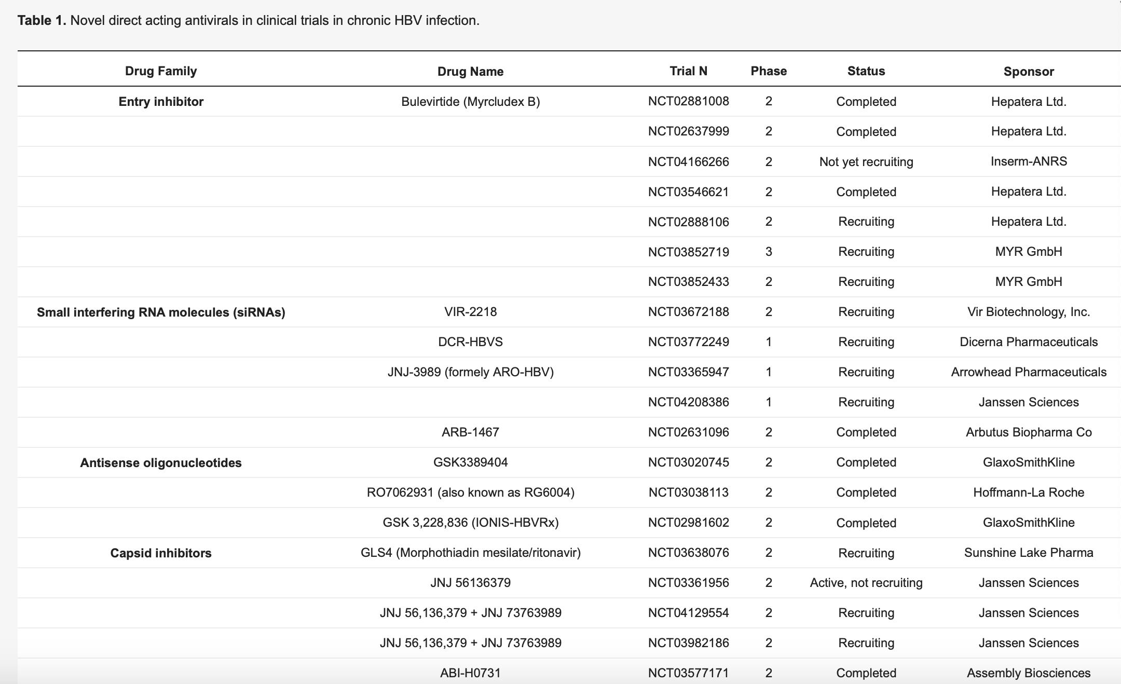Click the 'Trial N' column header
Image resolution: width=1121 pixels, height=684 pixels.
pos(689,71)
